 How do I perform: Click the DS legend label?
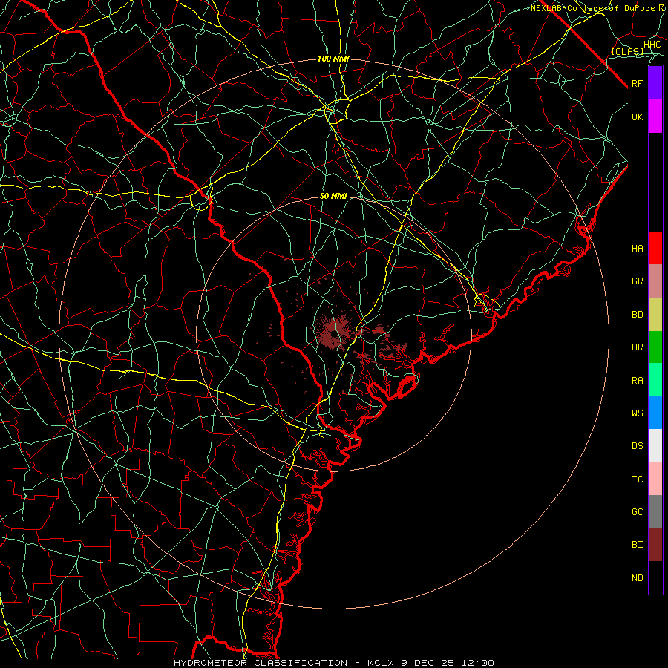[x=637, y=446]
